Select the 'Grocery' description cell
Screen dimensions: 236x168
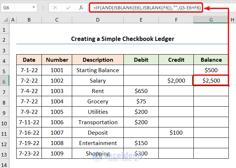tap(98, 101)
